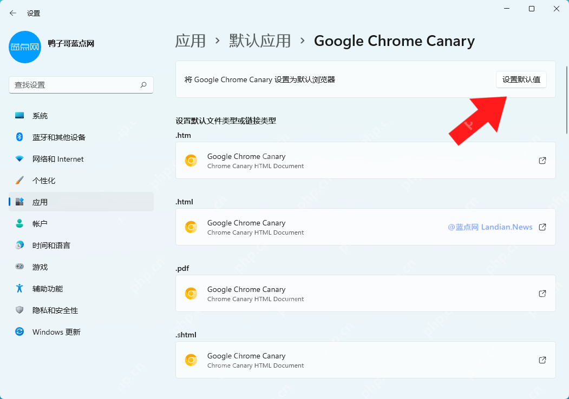569x399 pixels.
Task: Open 隐私和安全性 settings
Action: 81,310
